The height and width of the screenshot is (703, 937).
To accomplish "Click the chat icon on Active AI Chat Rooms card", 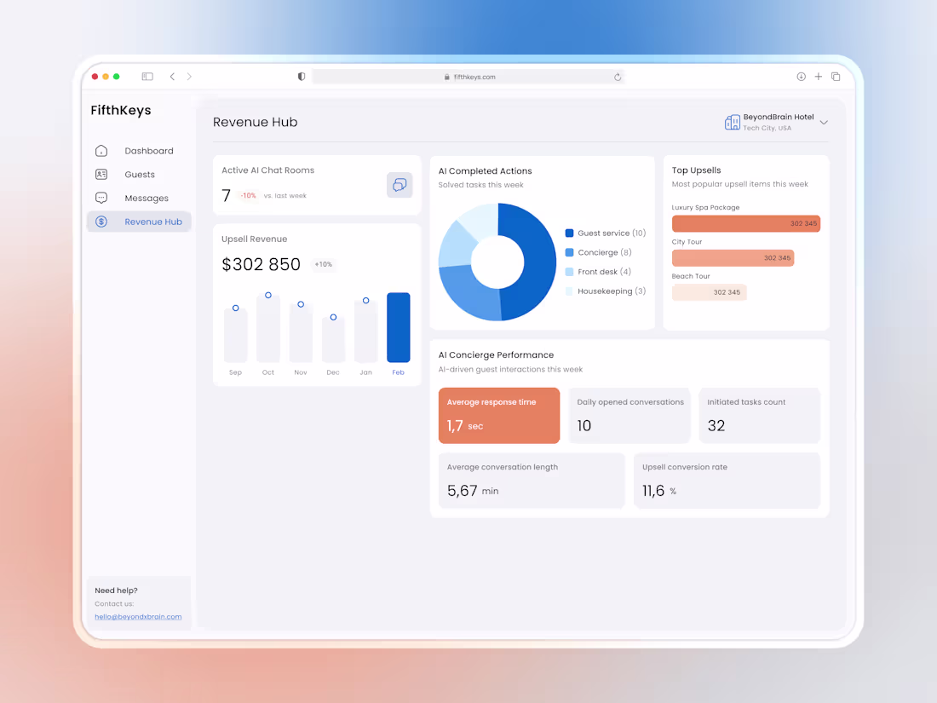I will (x=400, y=185).
